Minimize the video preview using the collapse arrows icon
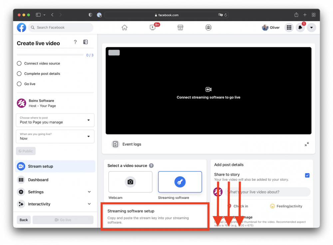 pyautogui.click(x=307, y=144)
